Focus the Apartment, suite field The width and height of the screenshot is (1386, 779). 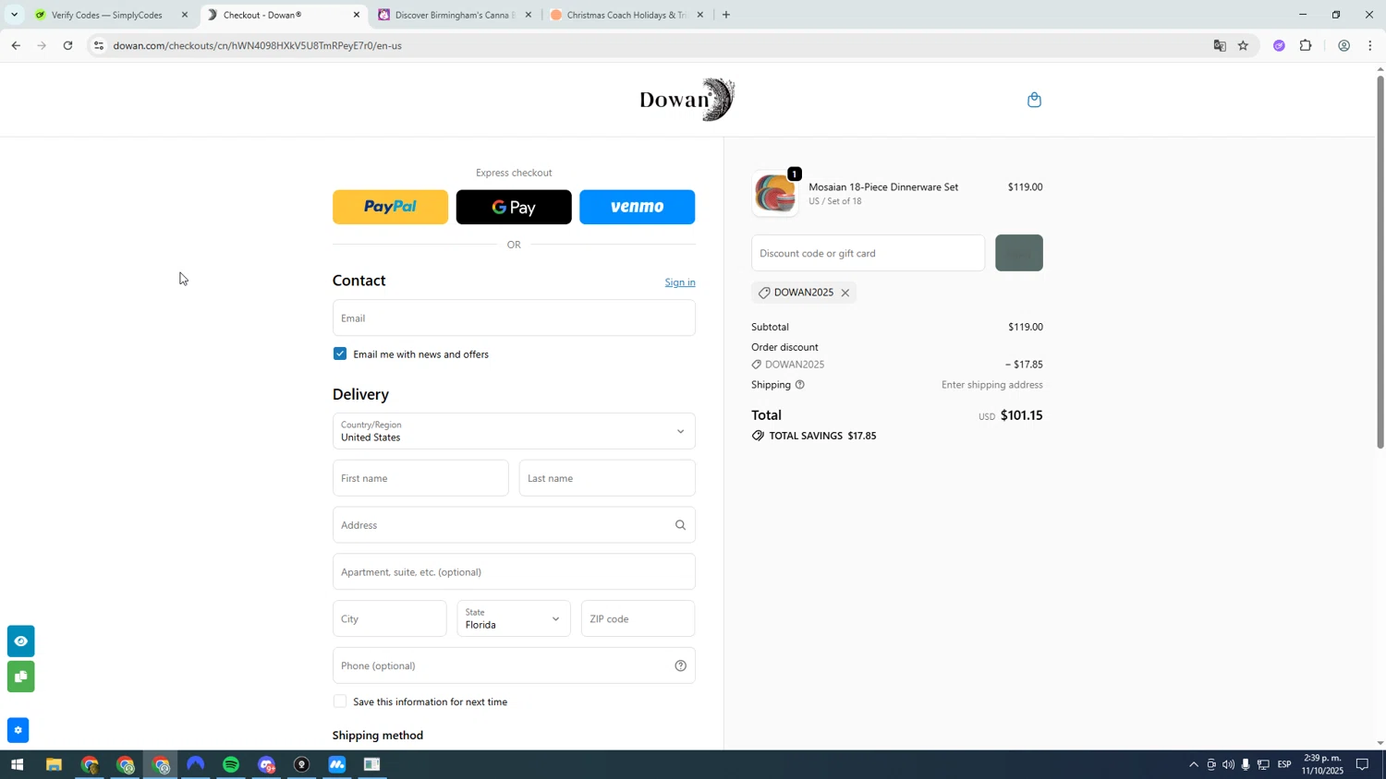[514, 572]
